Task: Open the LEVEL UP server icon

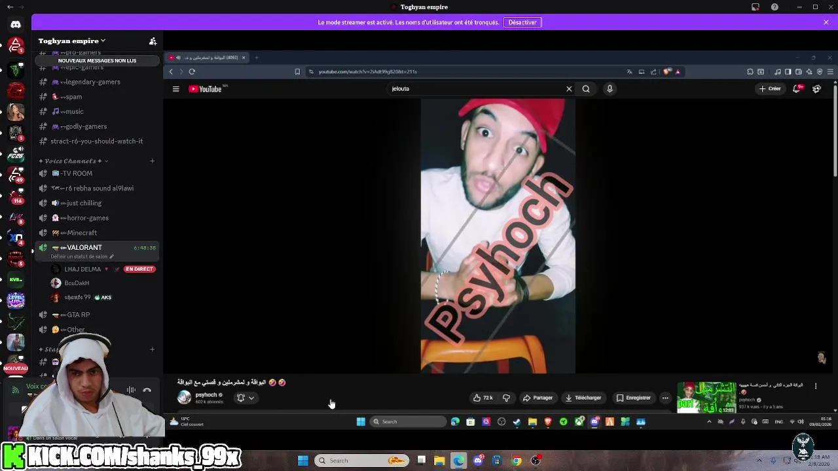Action: tap(16, 300)
